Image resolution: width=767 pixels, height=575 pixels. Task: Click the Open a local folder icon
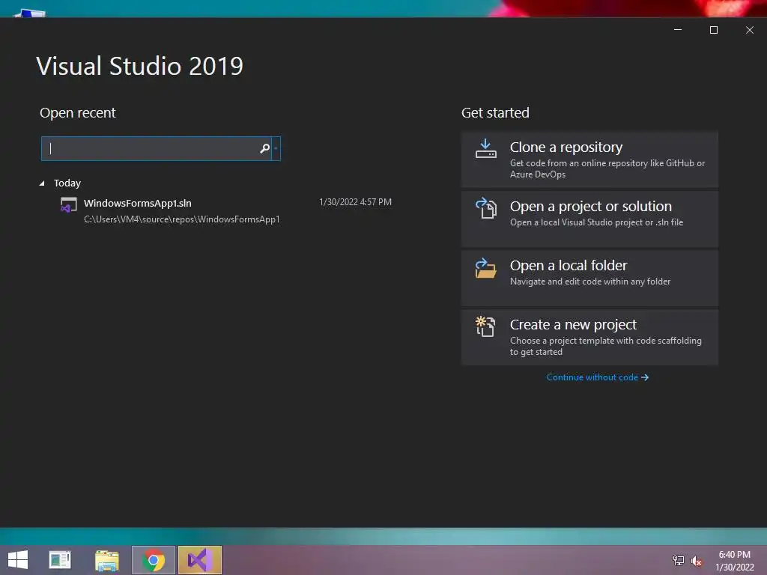[x=485, y=268]
